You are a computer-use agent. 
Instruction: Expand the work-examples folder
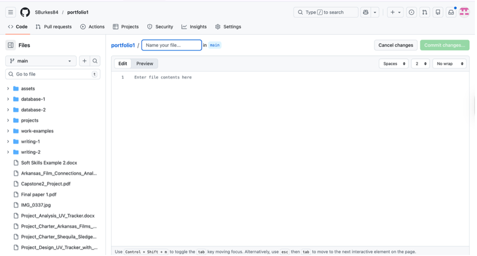[x=8, y=131]
